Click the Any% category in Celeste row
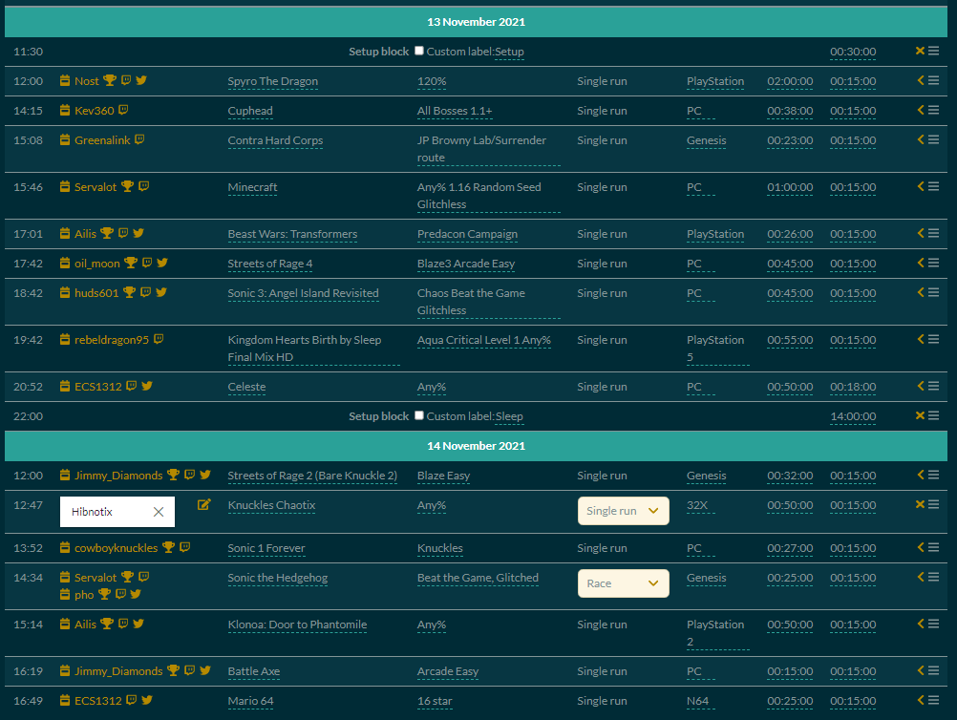Viewport: 957px width, 720px height. tap(432, 387)
